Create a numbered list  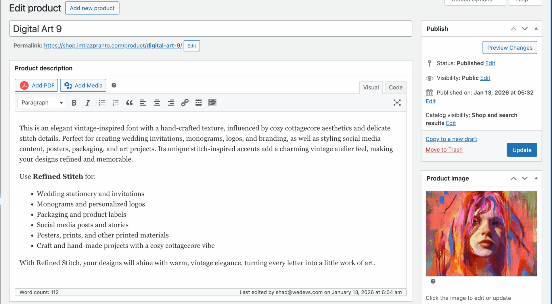click(x=115, y=102)
